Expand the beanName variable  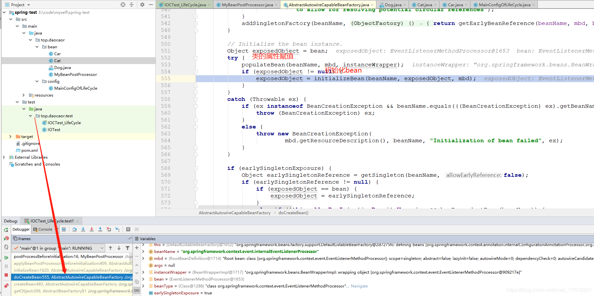coord(143,252)
